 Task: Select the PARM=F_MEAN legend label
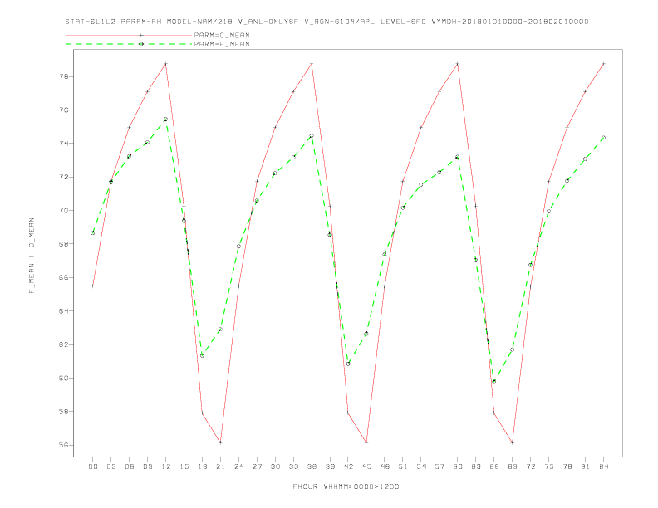[x=222, y=44]
